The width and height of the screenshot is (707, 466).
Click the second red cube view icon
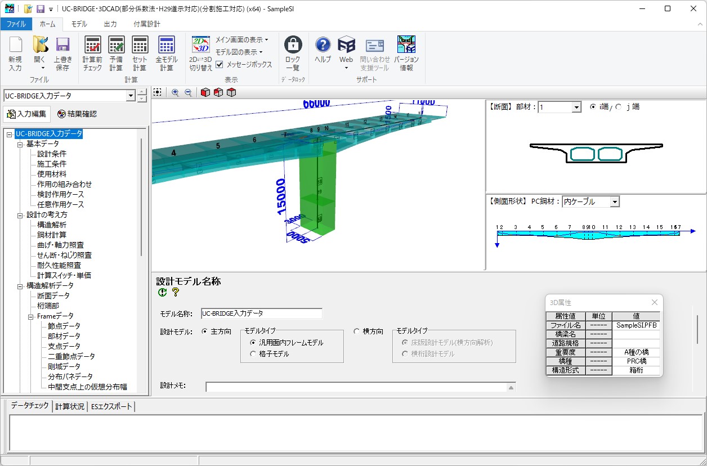[218, 93]
